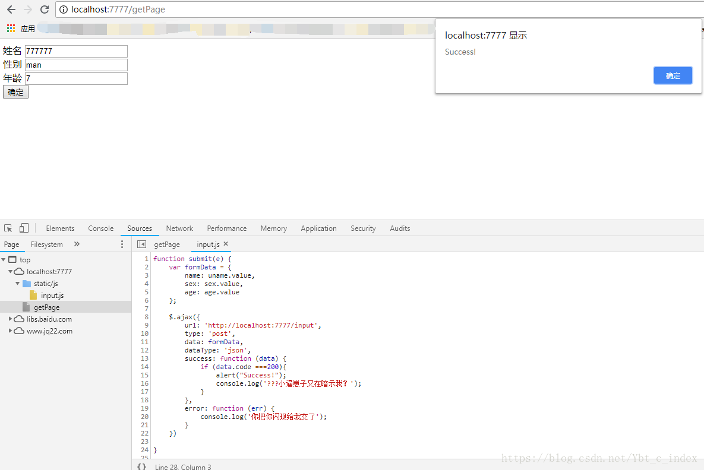Switch to the Console panel
Image resolution: width=704 pixels, height=470 pixels.
point(100,228)
